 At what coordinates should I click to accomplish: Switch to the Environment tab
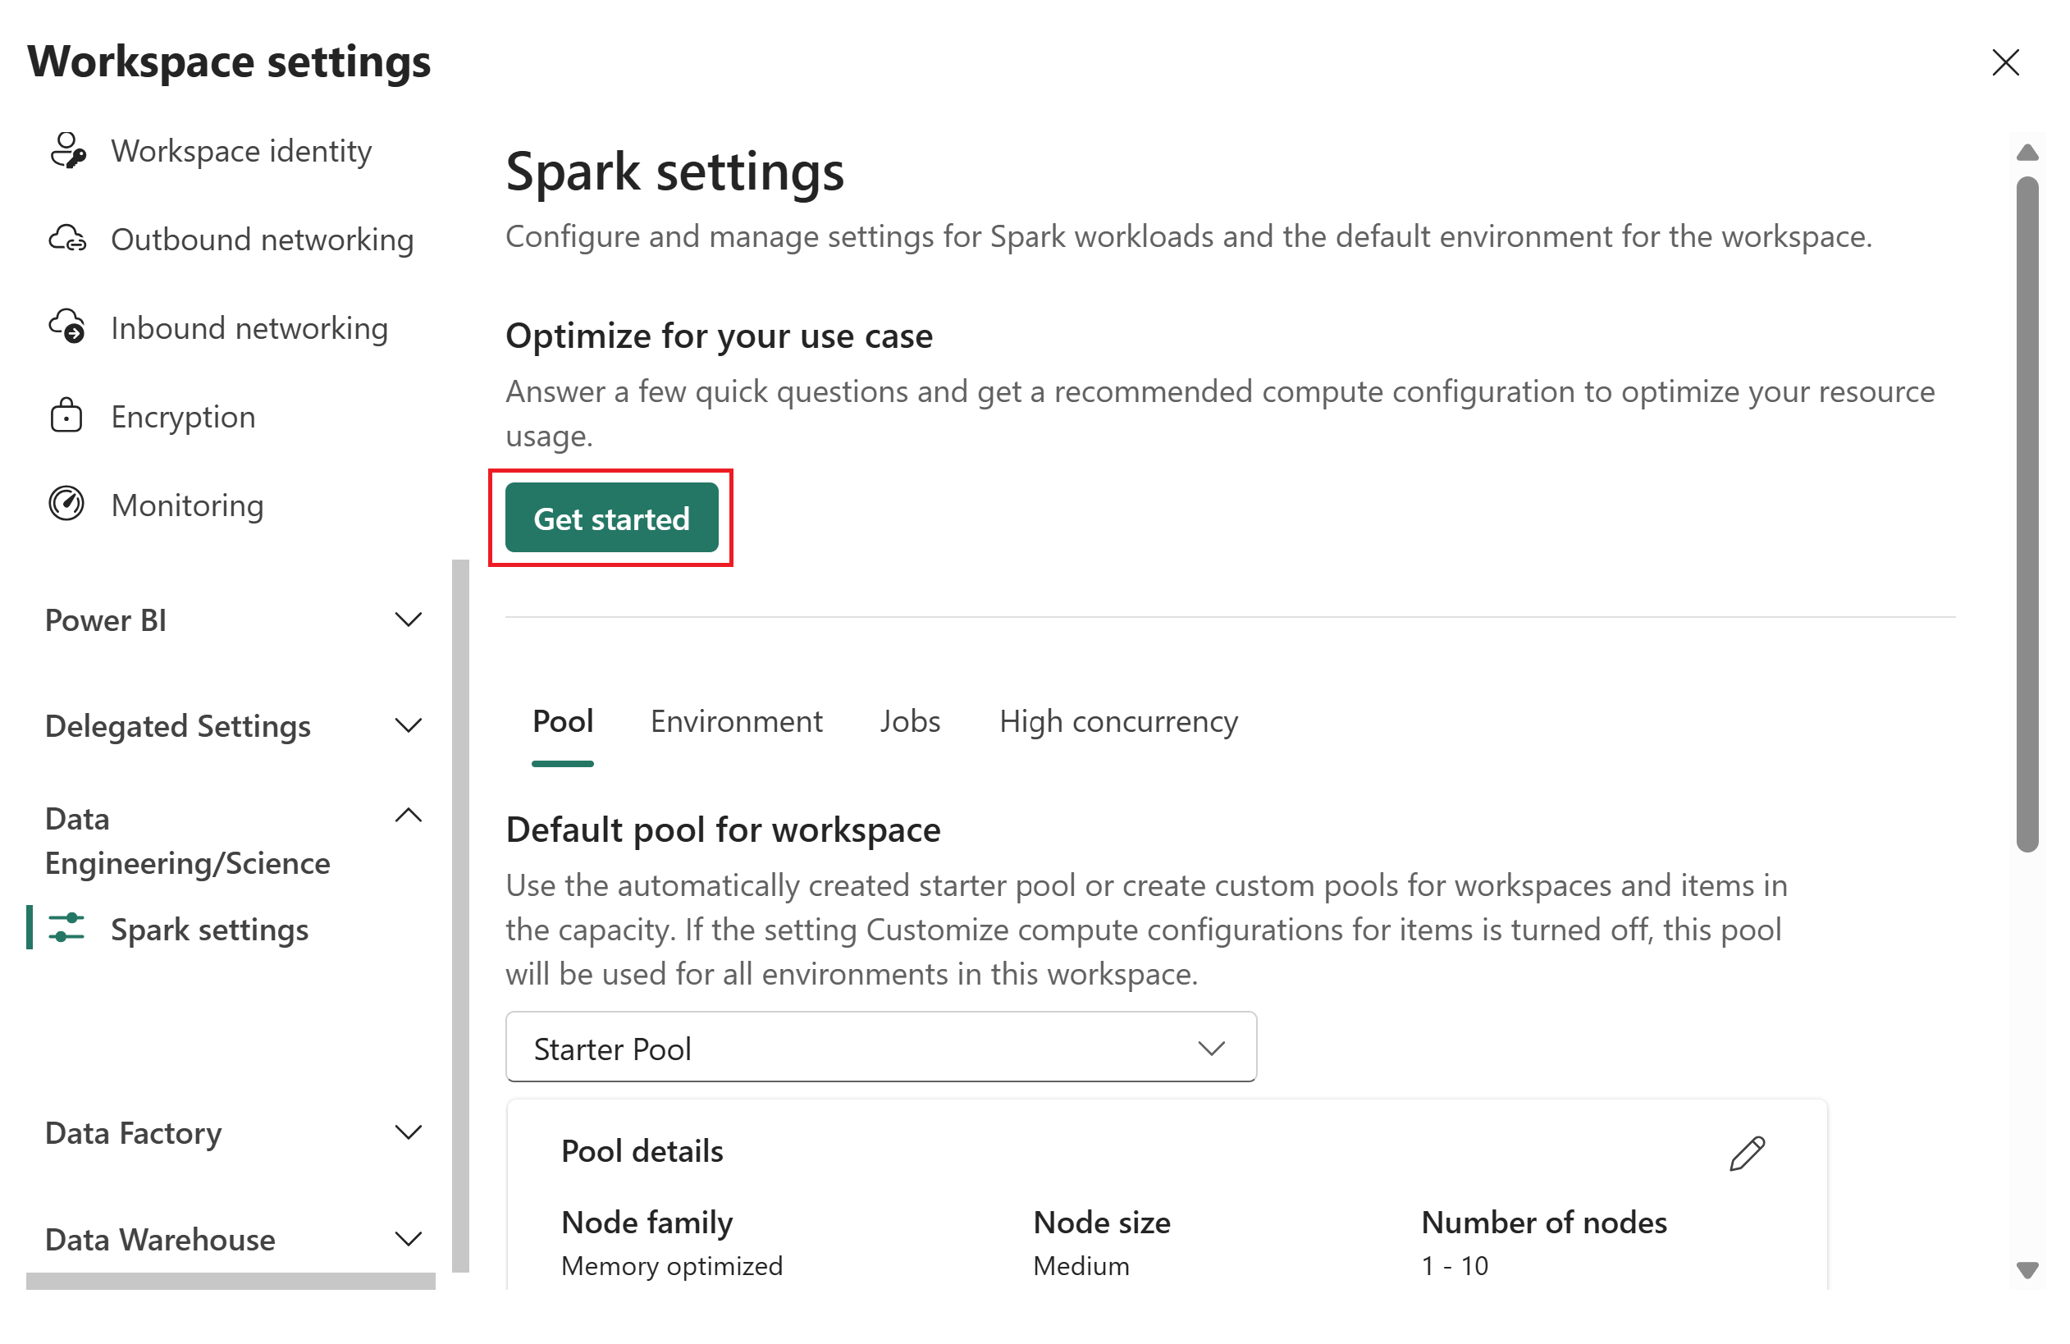pyautogui.click(x=736, y=721)
